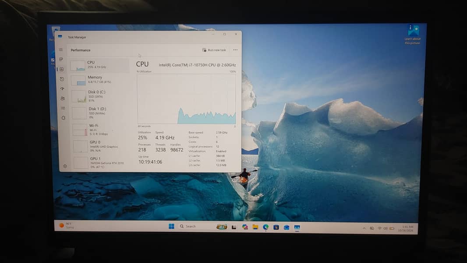Viewport: 467px width, 263px height.
Task: Open Task Manager Settings gear
Action: (65, 166)
